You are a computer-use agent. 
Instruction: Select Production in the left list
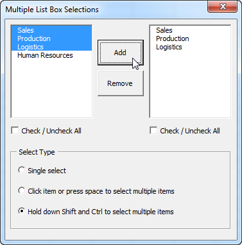click(x=51, y=38)
